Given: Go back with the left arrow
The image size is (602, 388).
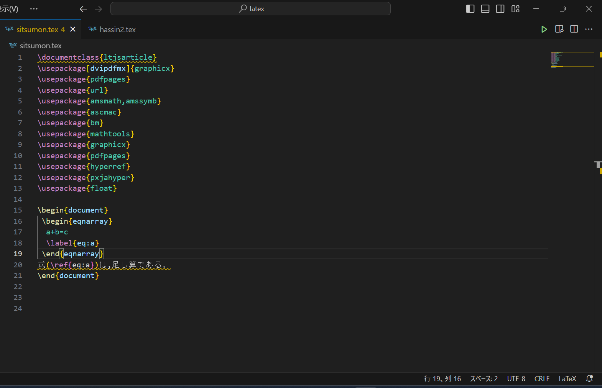Looking at the screenshot, I should coord(83,9).
